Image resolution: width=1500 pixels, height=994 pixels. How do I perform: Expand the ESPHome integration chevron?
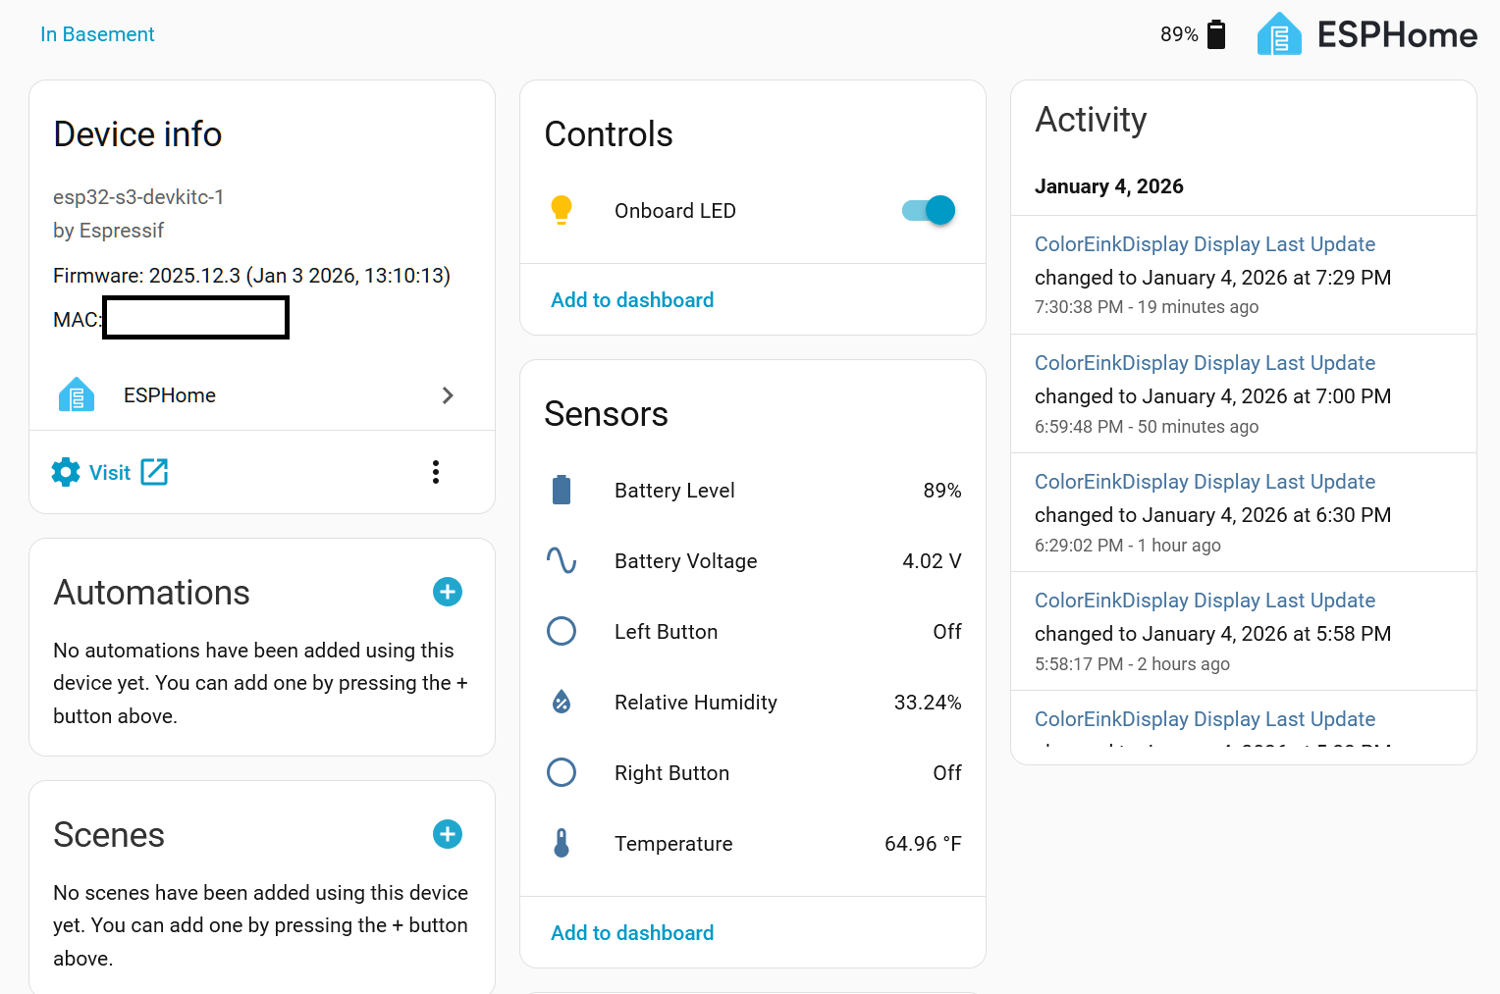[448, 395]
